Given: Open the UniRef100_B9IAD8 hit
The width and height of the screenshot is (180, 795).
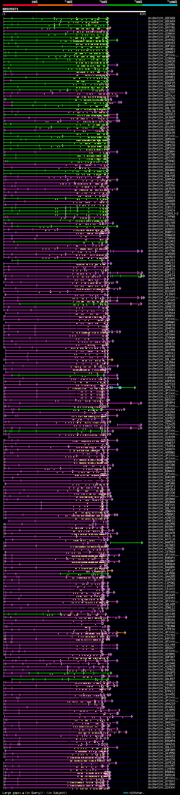Looking at the screenshot, I should (161, 74).
